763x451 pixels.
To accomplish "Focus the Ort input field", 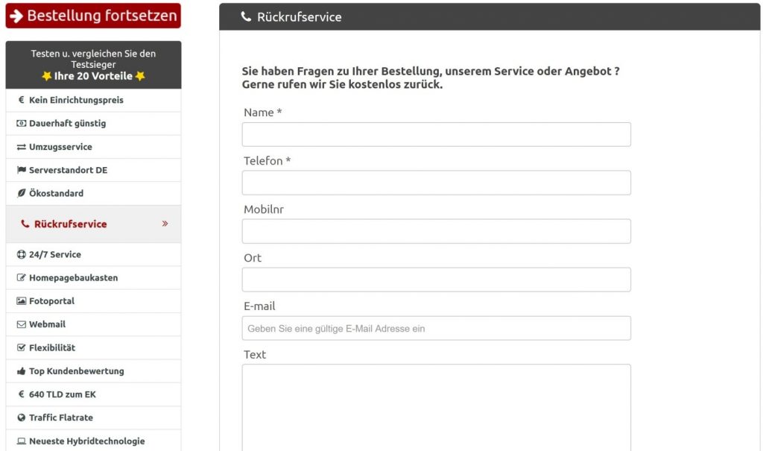I will click(x=437, y=280).
